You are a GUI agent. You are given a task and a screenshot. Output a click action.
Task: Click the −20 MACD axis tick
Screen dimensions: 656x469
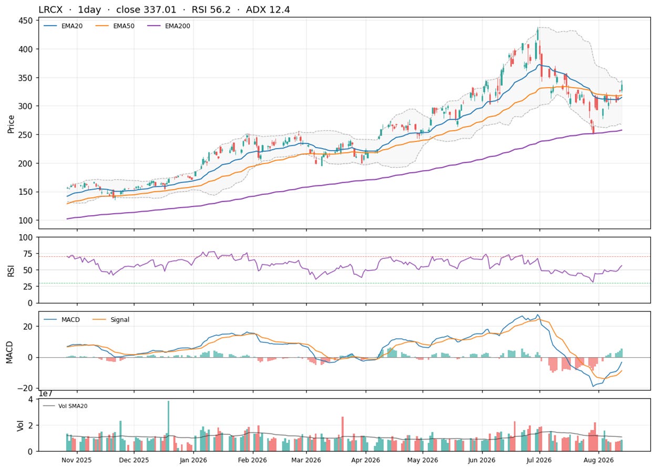click(x=25, y=388)
